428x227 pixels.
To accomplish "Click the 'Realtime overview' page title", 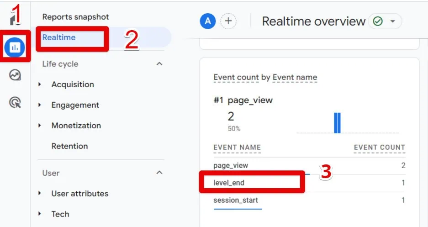I will pyautogui.click(x=314, y=21).
